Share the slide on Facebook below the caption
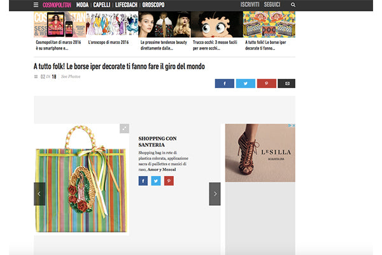The image size is (382, 255). [143, 181]
